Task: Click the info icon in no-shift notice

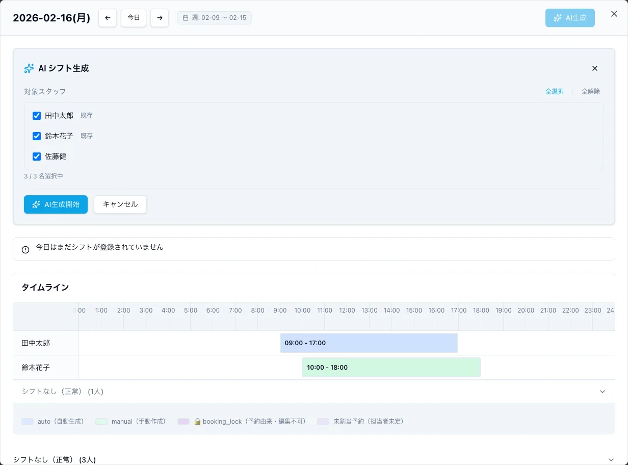Action: [25, 249]
